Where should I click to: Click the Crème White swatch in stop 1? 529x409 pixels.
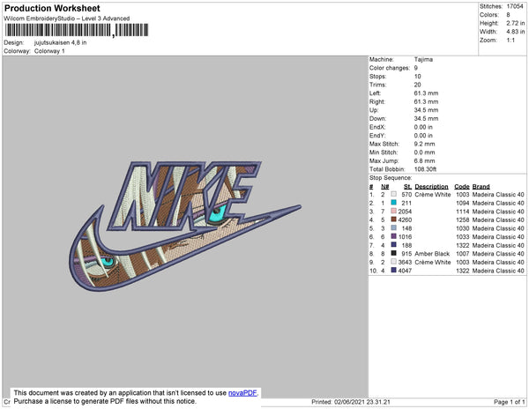(x=393, y=194)
